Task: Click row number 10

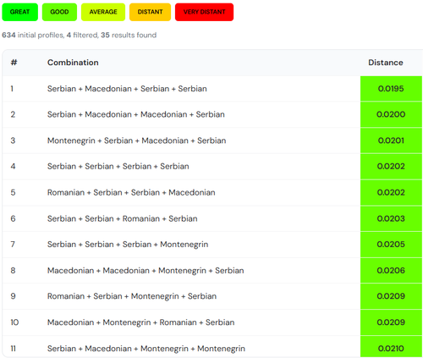Action: (14, 322)
